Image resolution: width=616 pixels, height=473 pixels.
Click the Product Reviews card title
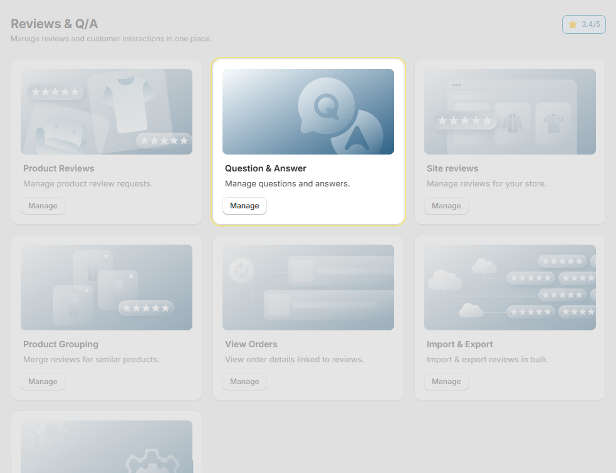59,168
